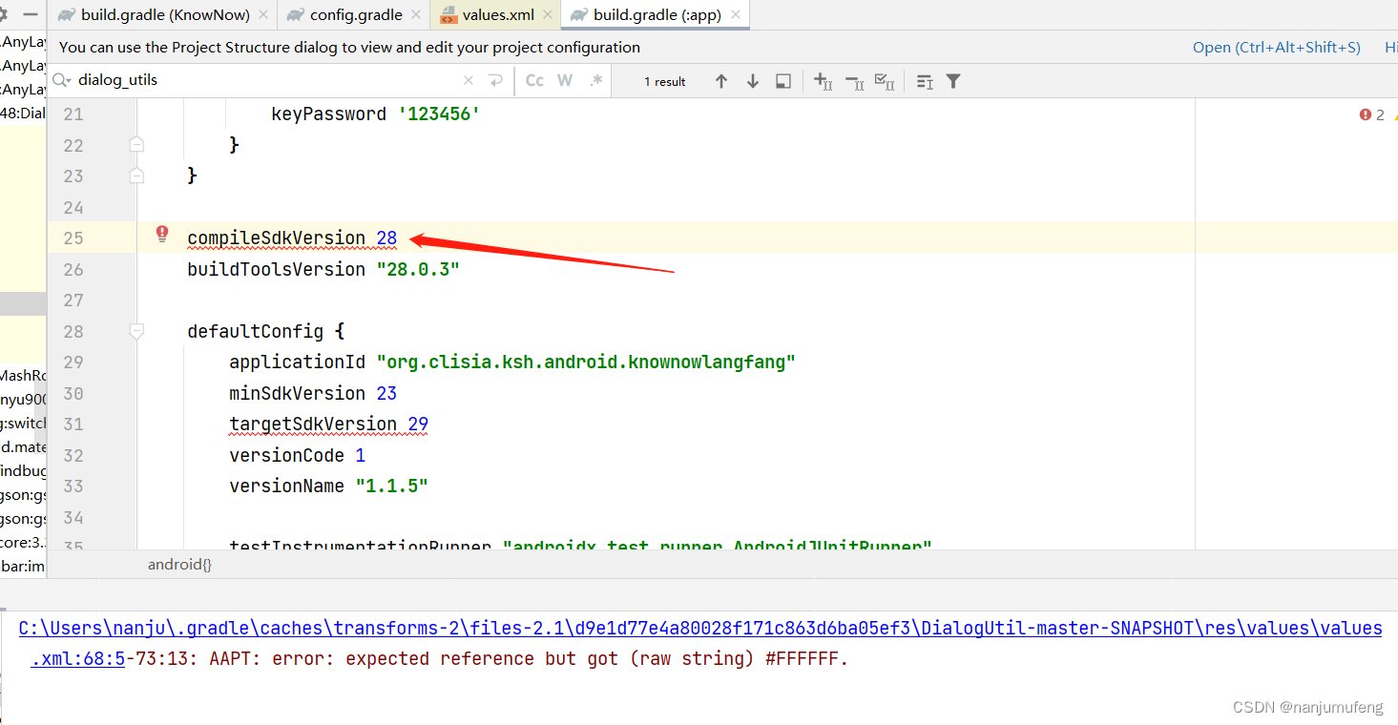Click the new line search icon
Screen dimensions: 1398x725
pyautogui.click(x=495, y=80)
